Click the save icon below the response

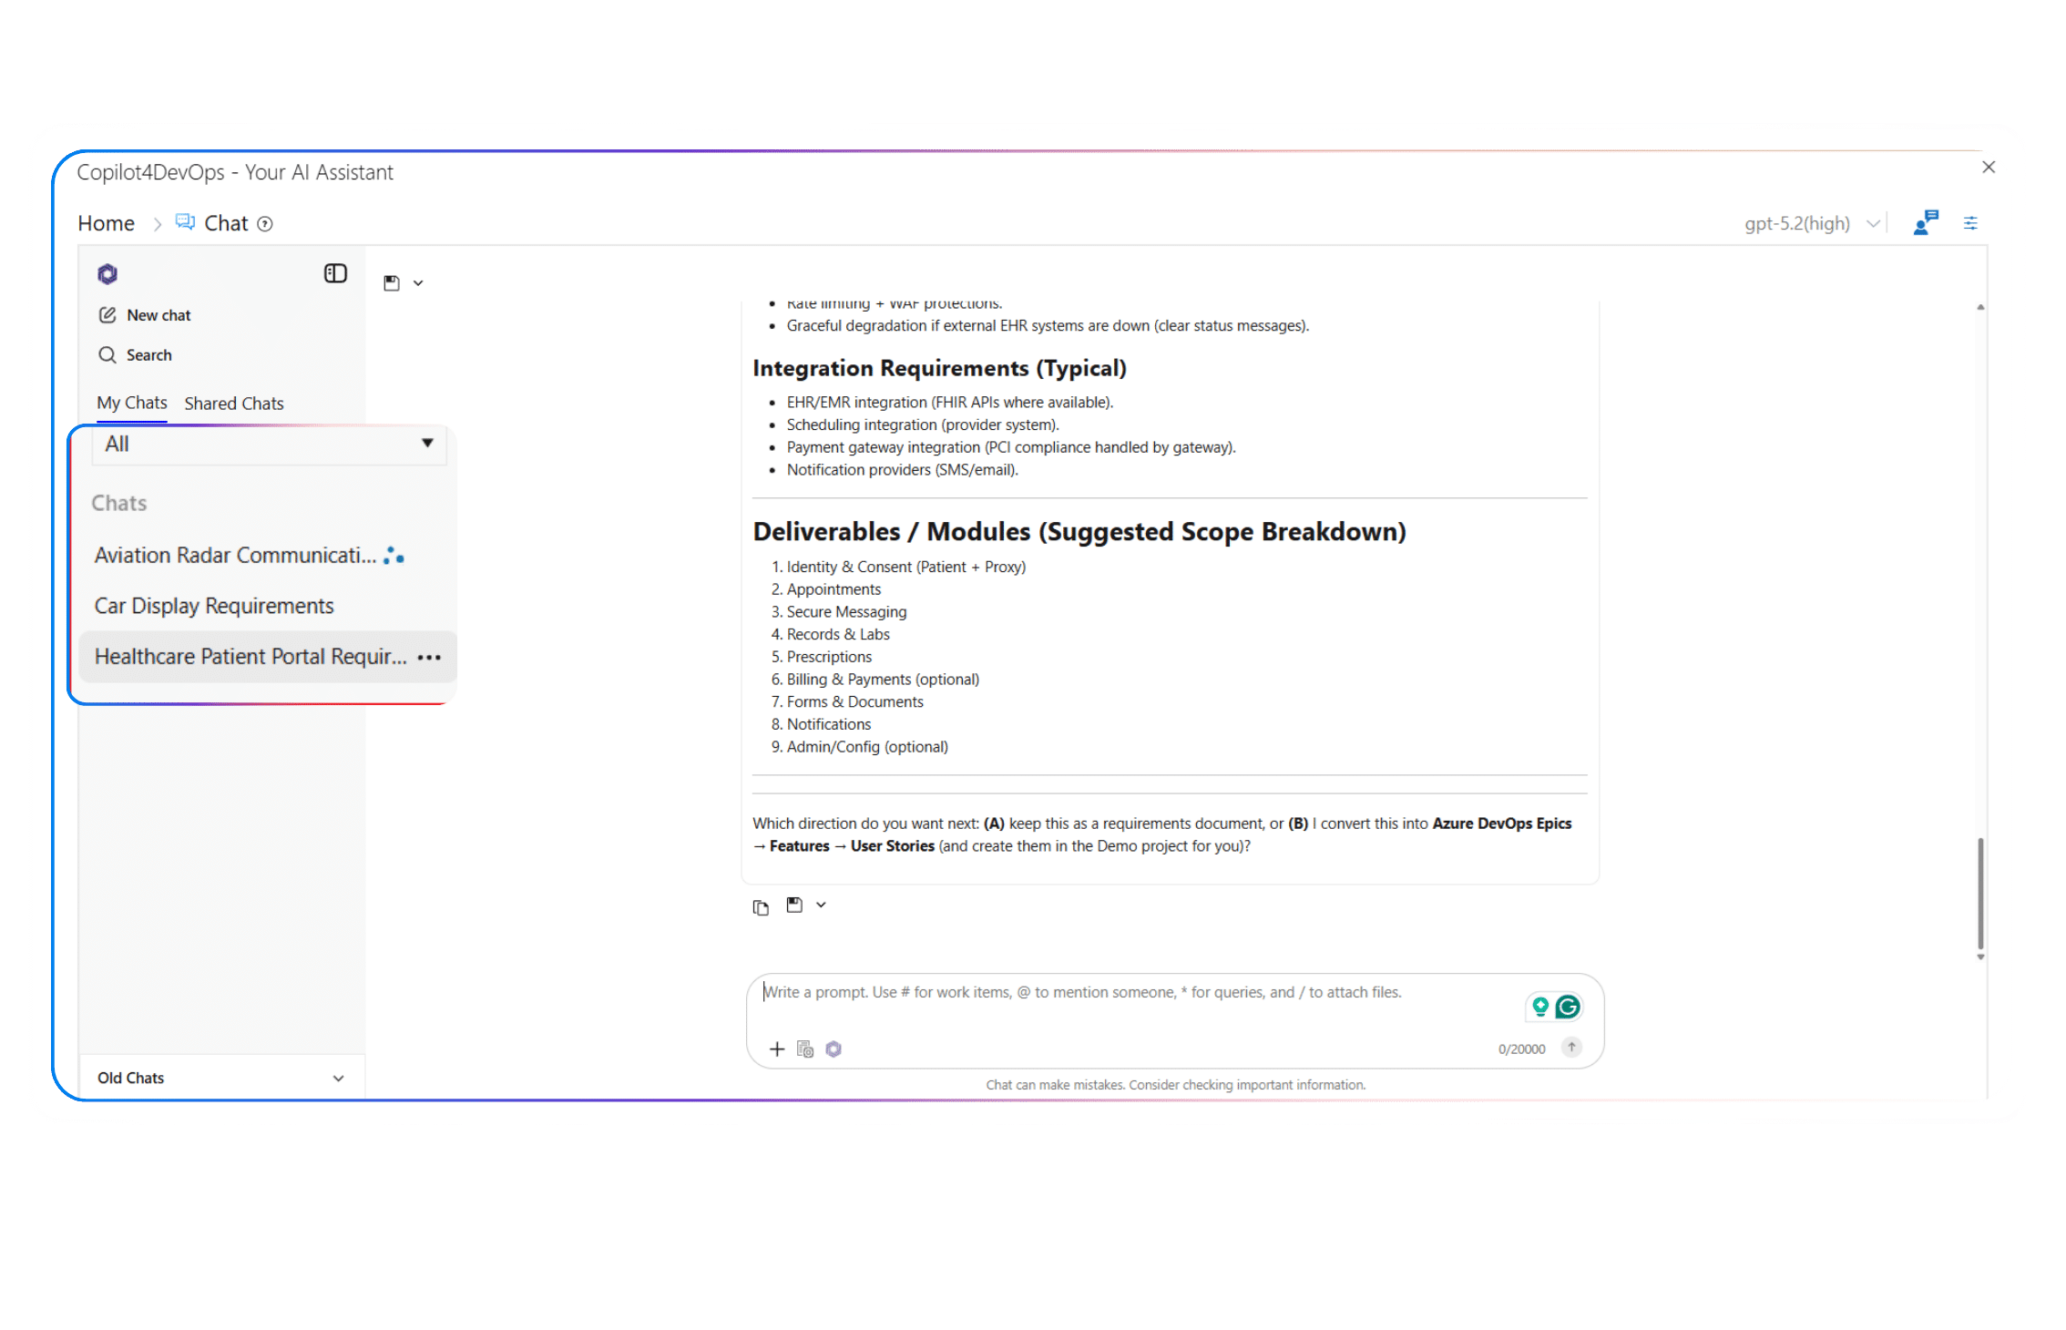click(794, 905)
